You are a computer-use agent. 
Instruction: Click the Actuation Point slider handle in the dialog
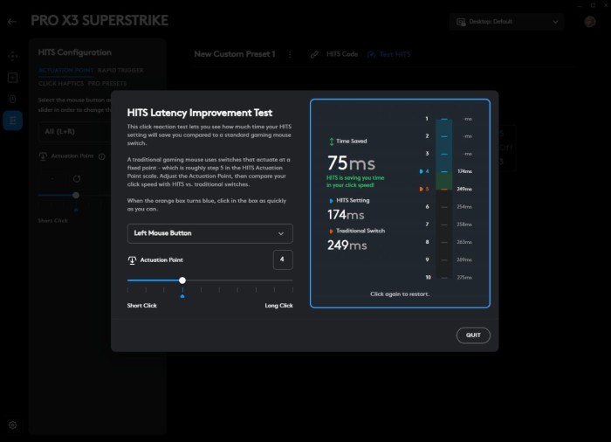(182, 280)
